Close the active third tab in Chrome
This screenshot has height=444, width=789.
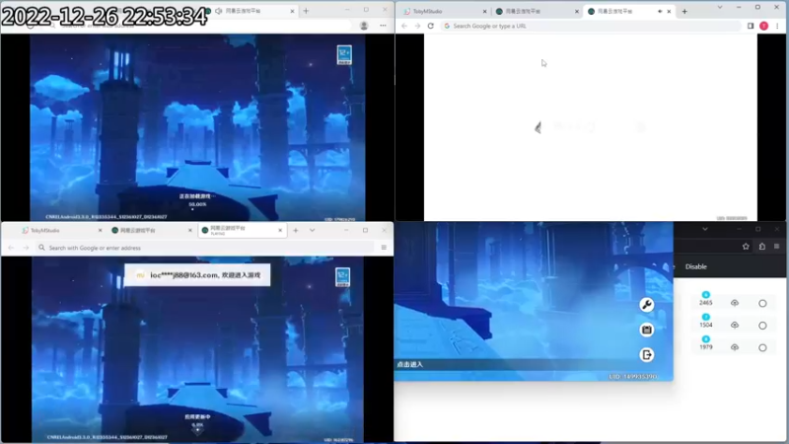(669, 11)
